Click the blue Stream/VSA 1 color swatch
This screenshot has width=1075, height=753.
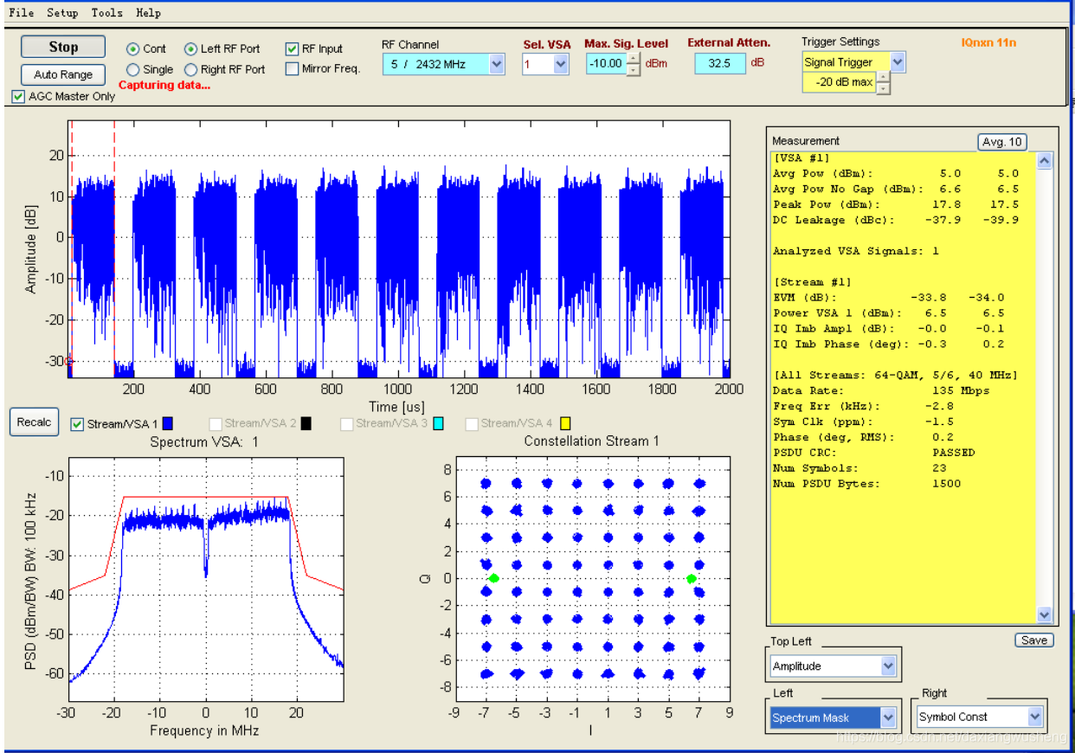[x=168, y=423]
